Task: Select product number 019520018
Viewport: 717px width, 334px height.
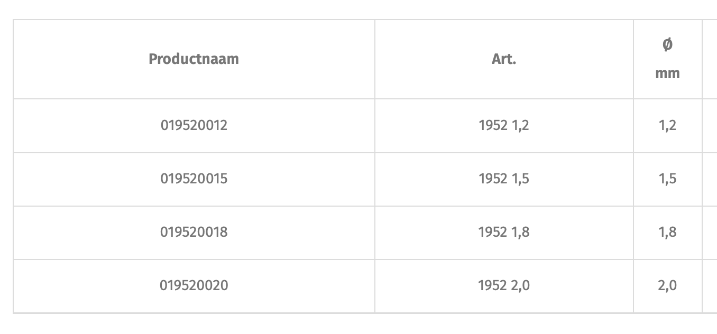Action: [x=194, y=233]
